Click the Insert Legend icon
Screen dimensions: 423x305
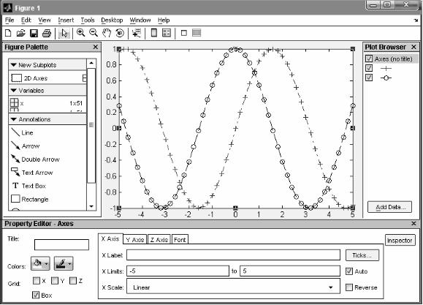click(167, 33)
